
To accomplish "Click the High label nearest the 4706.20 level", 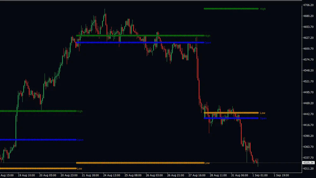I will [263, 9].
